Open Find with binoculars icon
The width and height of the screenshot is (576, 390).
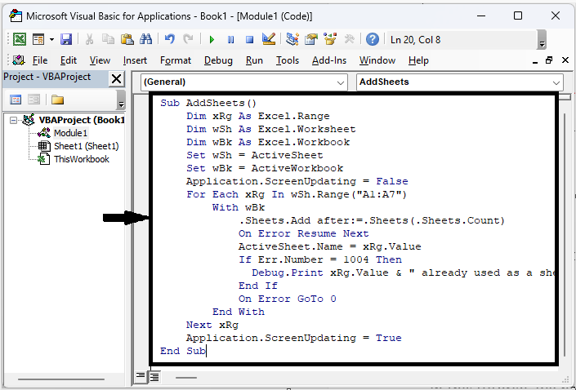145,39
